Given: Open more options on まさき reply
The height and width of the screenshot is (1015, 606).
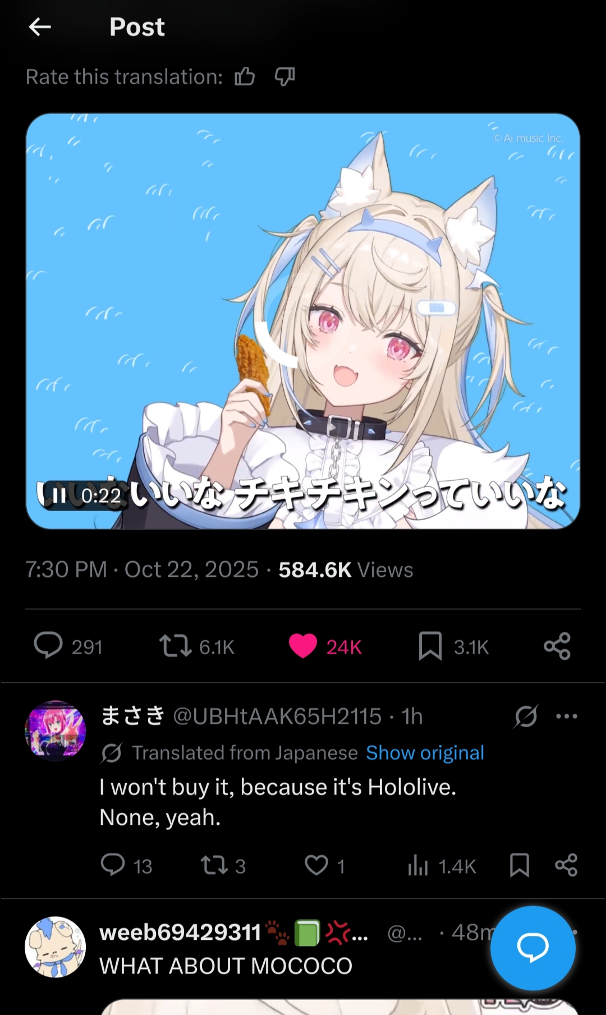Looking at the screenshot, I should (567, 716).
